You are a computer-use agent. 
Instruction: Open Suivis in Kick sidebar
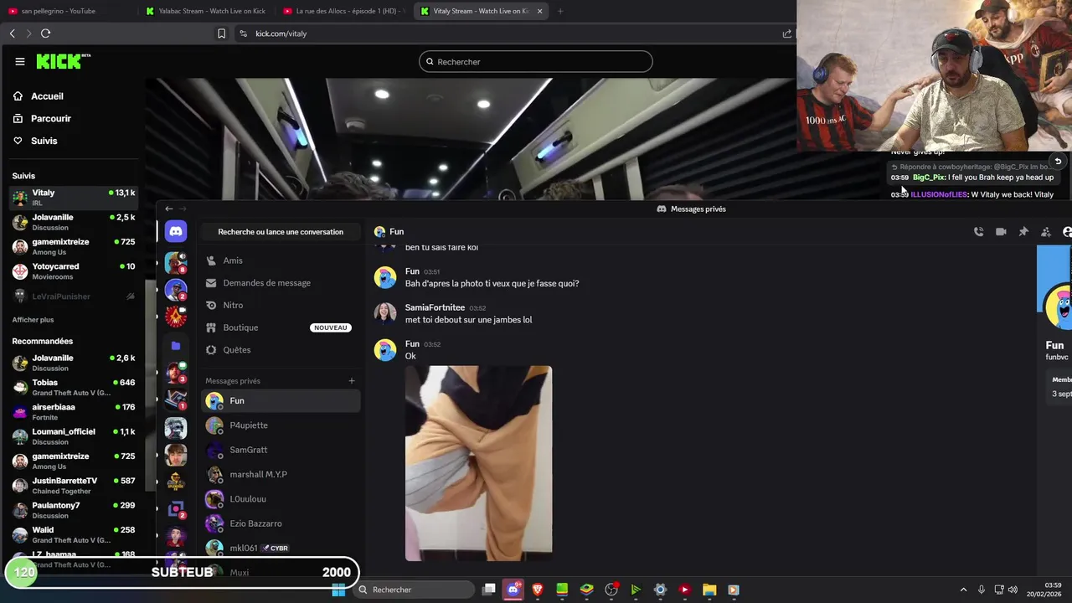pyautogui.click(x=44, y=141)
